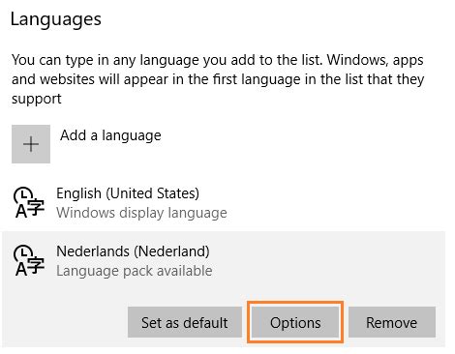Select the Nederlands (Nederland) entry name

click(x=133, y=251)
